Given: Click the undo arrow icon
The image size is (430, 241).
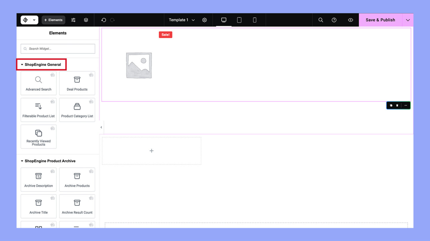Looking at the screenshot, I should [103, 20].
